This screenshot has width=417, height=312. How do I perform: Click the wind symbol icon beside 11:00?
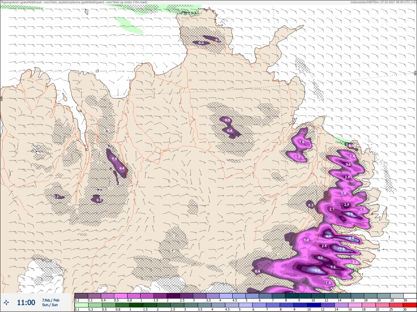tap(6, 303)
